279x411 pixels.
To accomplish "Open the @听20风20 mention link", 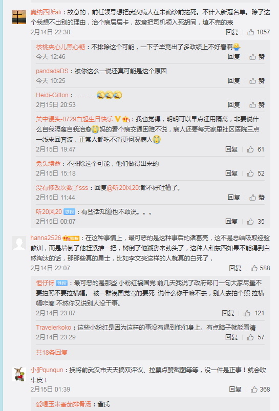I will [123, 188].
